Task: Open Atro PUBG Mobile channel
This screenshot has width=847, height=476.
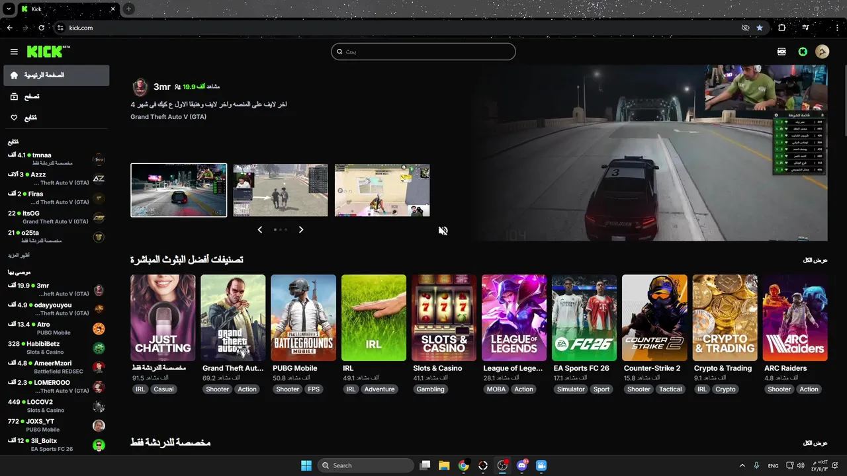Action: [x=56, y=329]
